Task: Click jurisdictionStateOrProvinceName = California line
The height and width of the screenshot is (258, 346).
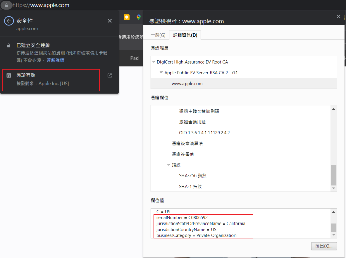Action: 201,224
